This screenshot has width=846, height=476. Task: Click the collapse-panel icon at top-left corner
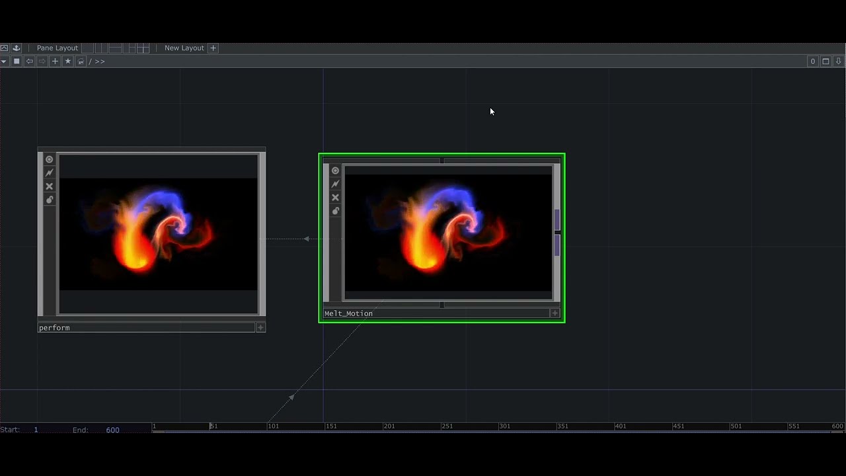(5, 48)
